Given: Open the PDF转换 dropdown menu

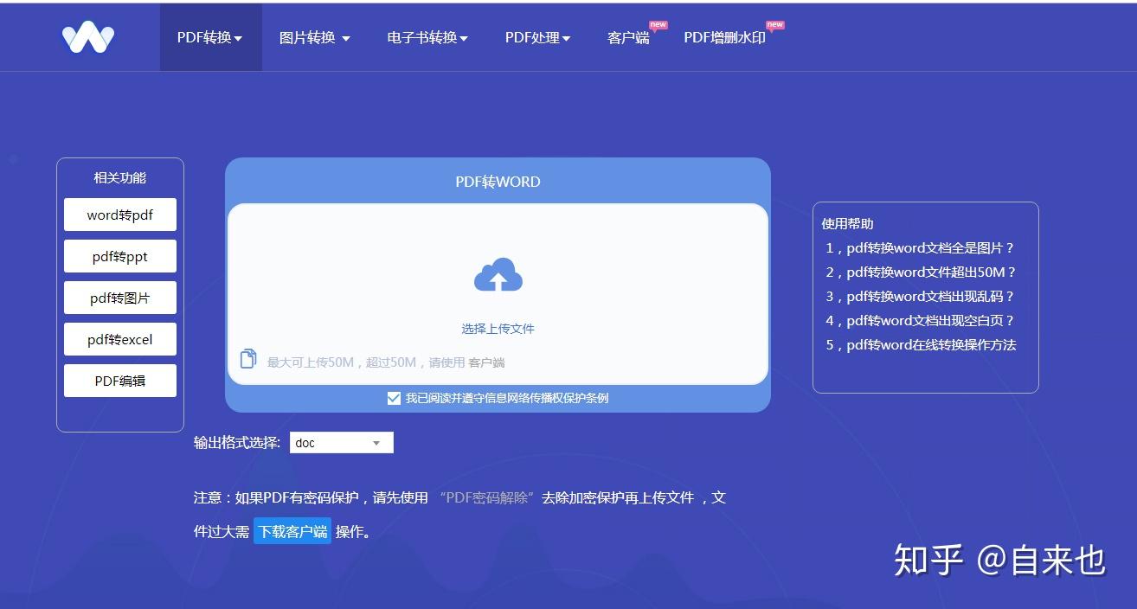Looking at the screenshot, I should (x=210, y=37).
